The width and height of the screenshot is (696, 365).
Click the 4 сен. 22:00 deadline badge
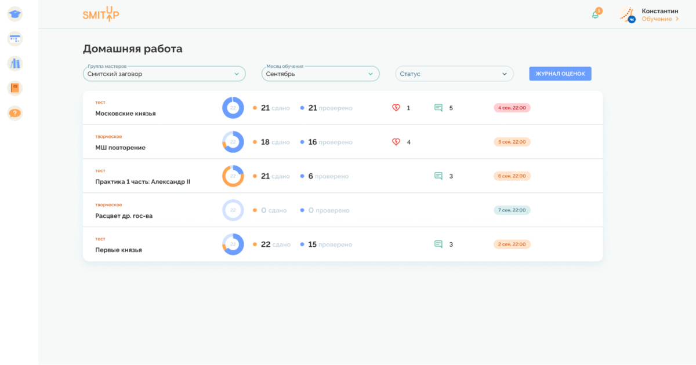(x=512, y=108)
